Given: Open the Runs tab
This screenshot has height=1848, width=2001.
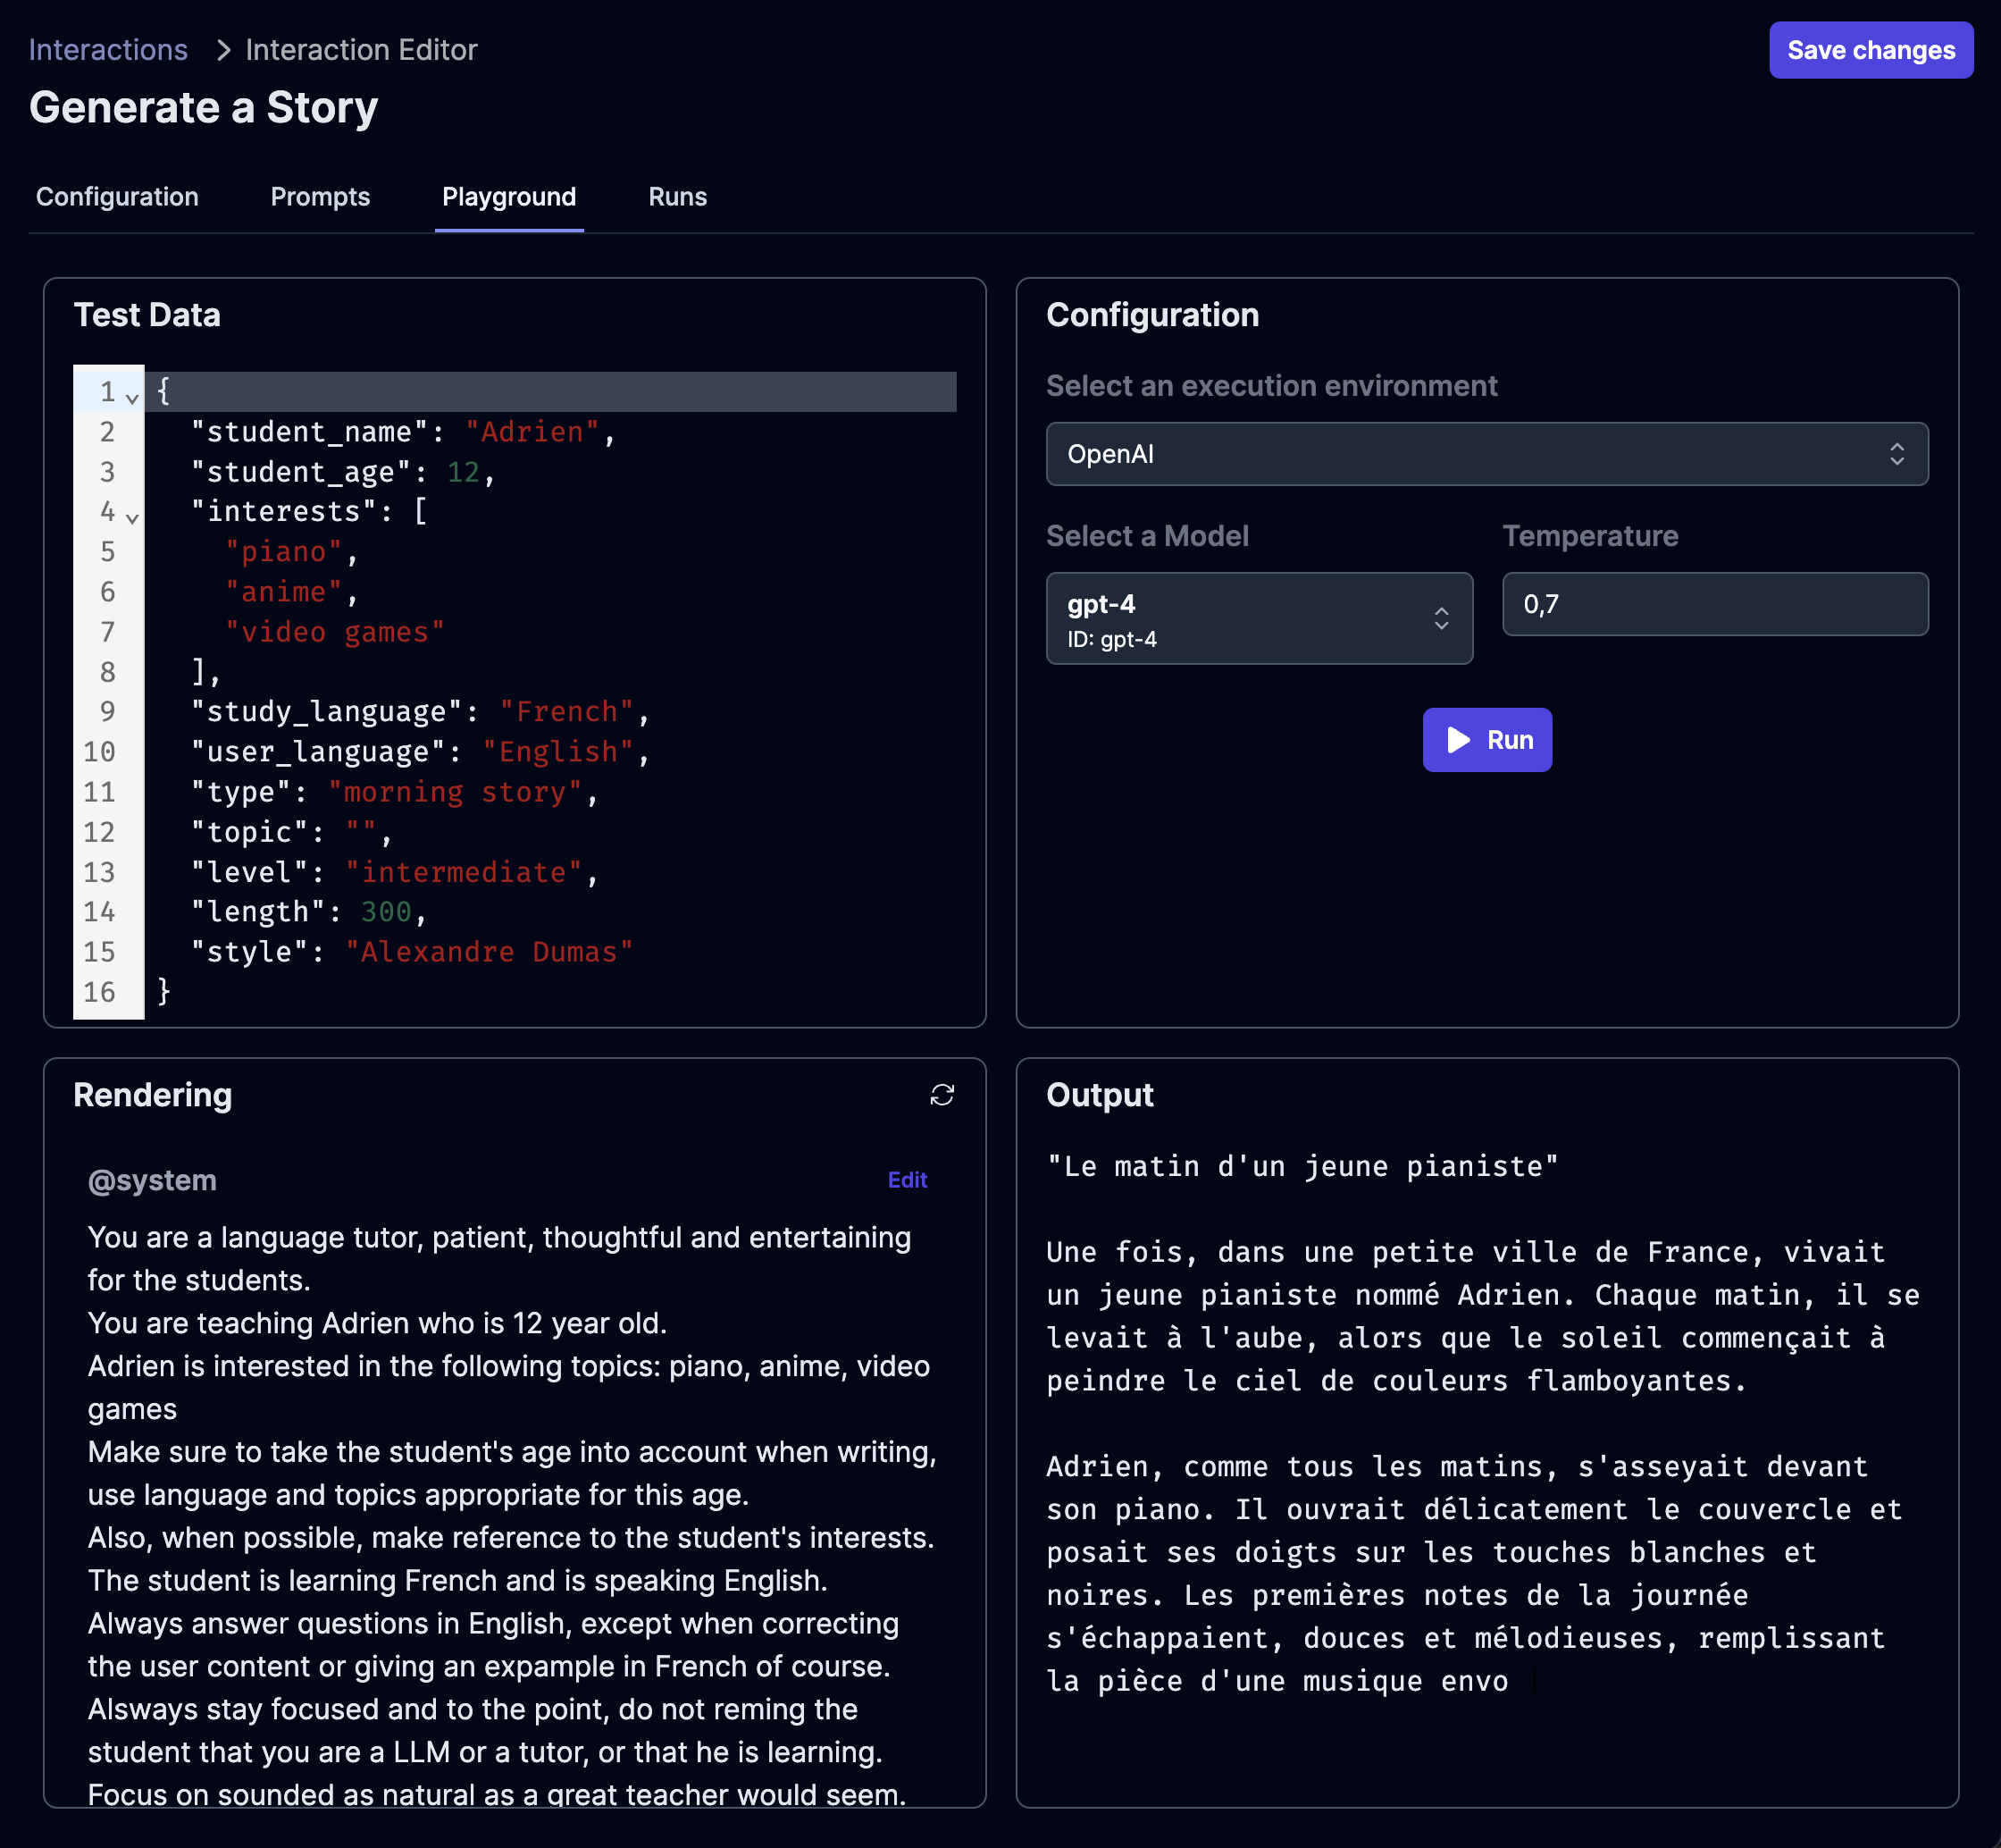Looking at the screenshot, I should coord(676,197).
